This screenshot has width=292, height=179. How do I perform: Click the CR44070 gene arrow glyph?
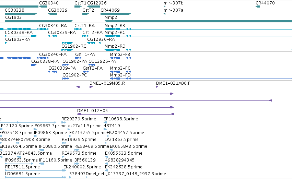[258, 7]
